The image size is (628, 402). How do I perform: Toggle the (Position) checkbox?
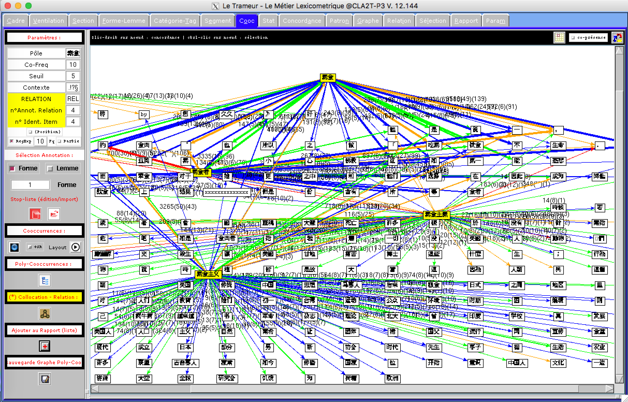point(30,132)
